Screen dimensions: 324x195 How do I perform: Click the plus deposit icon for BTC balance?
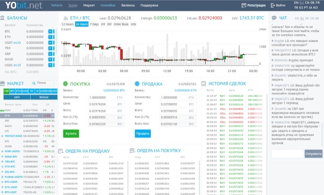pyautogui.click(x=50, y=31)
